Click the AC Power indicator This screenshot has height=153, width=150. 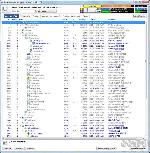pyautogui.click(x=141, y=6)
